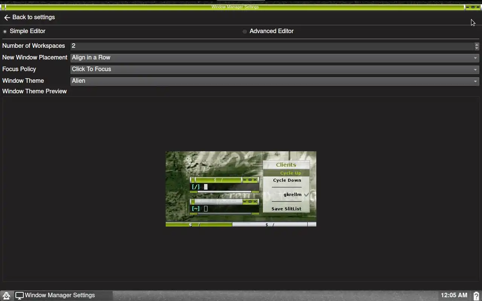
Task: Click the back arrow icon
Action: coord(7,17)
